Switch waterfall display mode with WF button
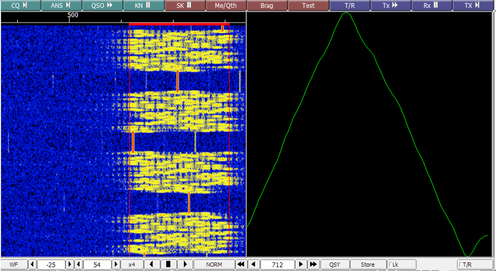 pos(14,265)
